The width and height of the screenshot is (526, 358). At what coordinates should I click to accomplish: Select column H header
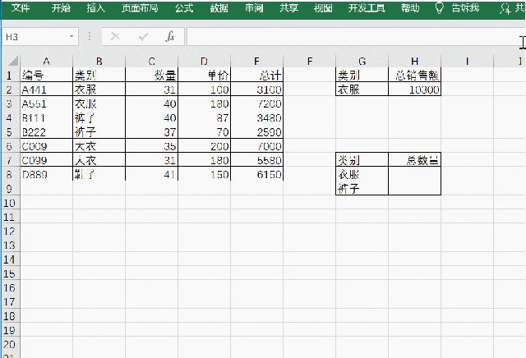click(415, 61)
